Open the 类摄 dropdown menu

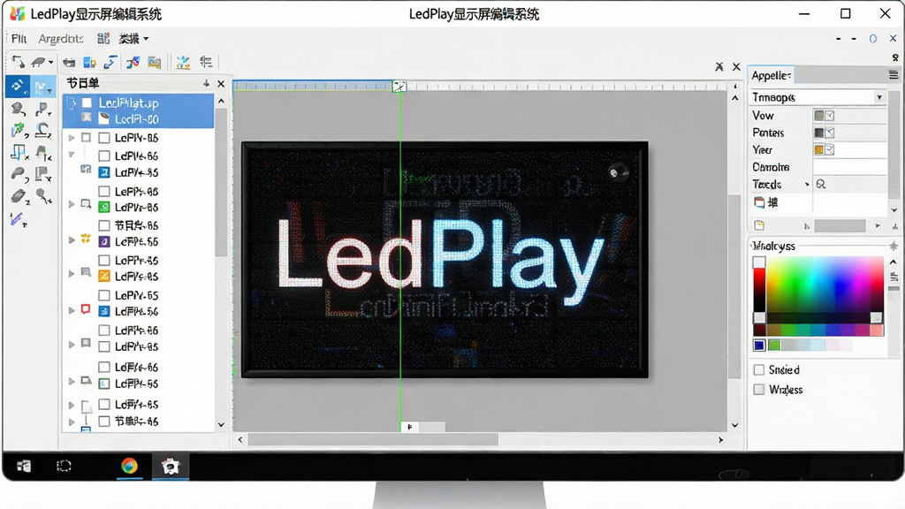133,39
